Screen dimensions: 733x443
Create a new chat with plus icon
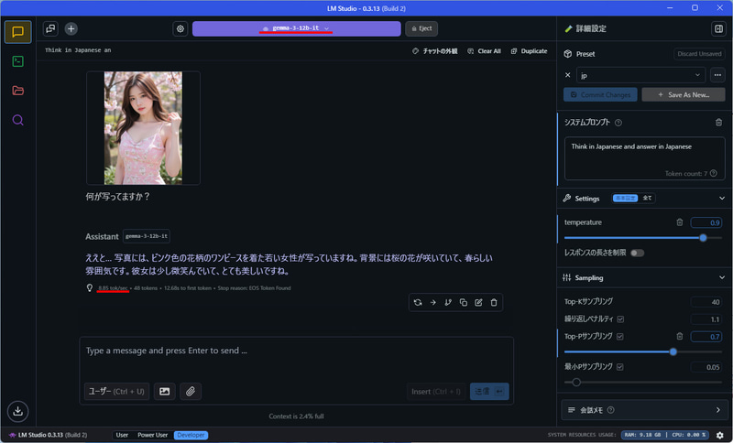pos(71,28)
